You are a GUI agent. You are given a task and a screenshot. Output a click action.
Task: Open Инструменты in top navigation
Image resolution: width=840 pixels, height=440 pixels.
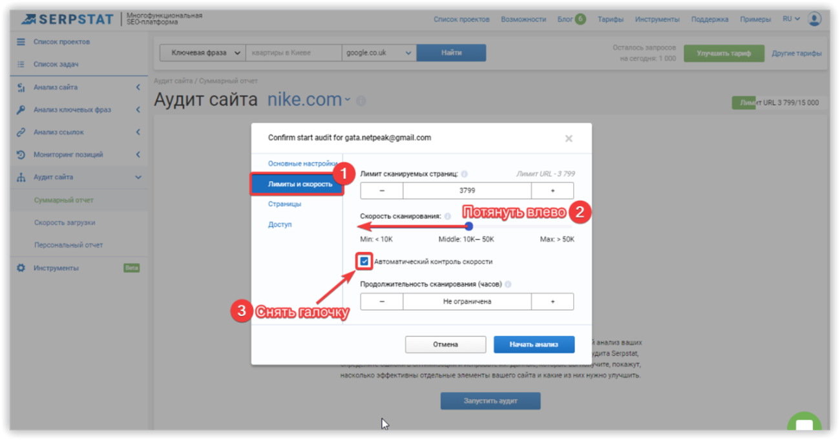657,19
